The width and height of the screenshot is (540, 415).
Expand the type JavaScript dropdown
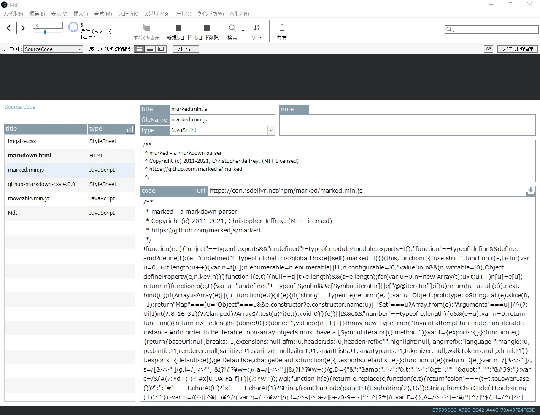[x=271, y=130]
